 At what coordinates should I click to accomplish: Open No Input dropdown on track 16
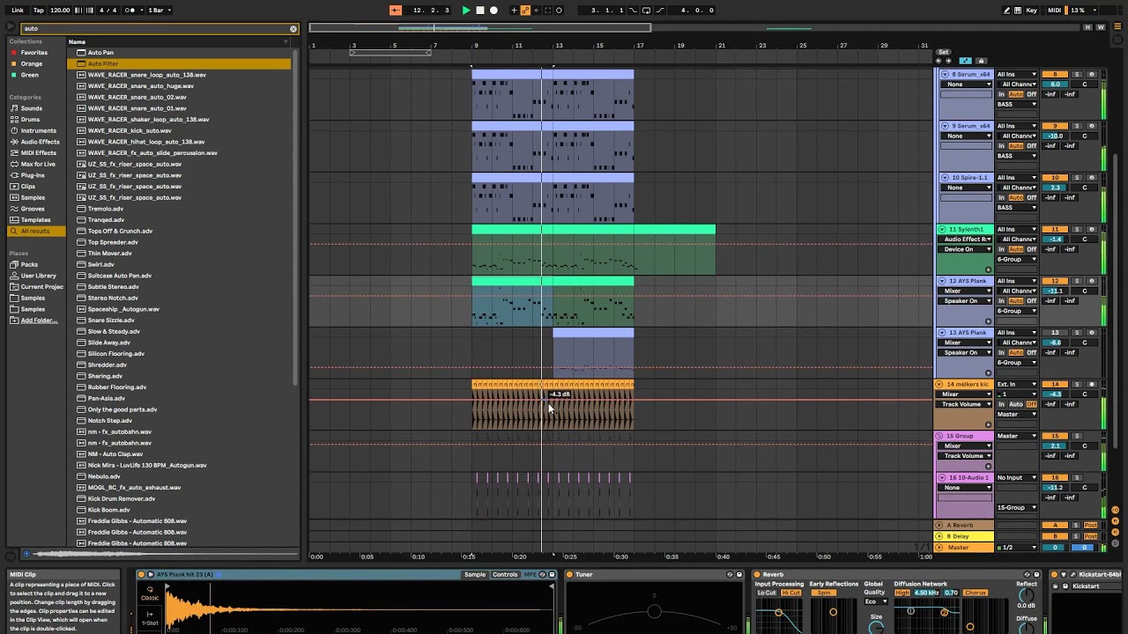(1017, 477)
